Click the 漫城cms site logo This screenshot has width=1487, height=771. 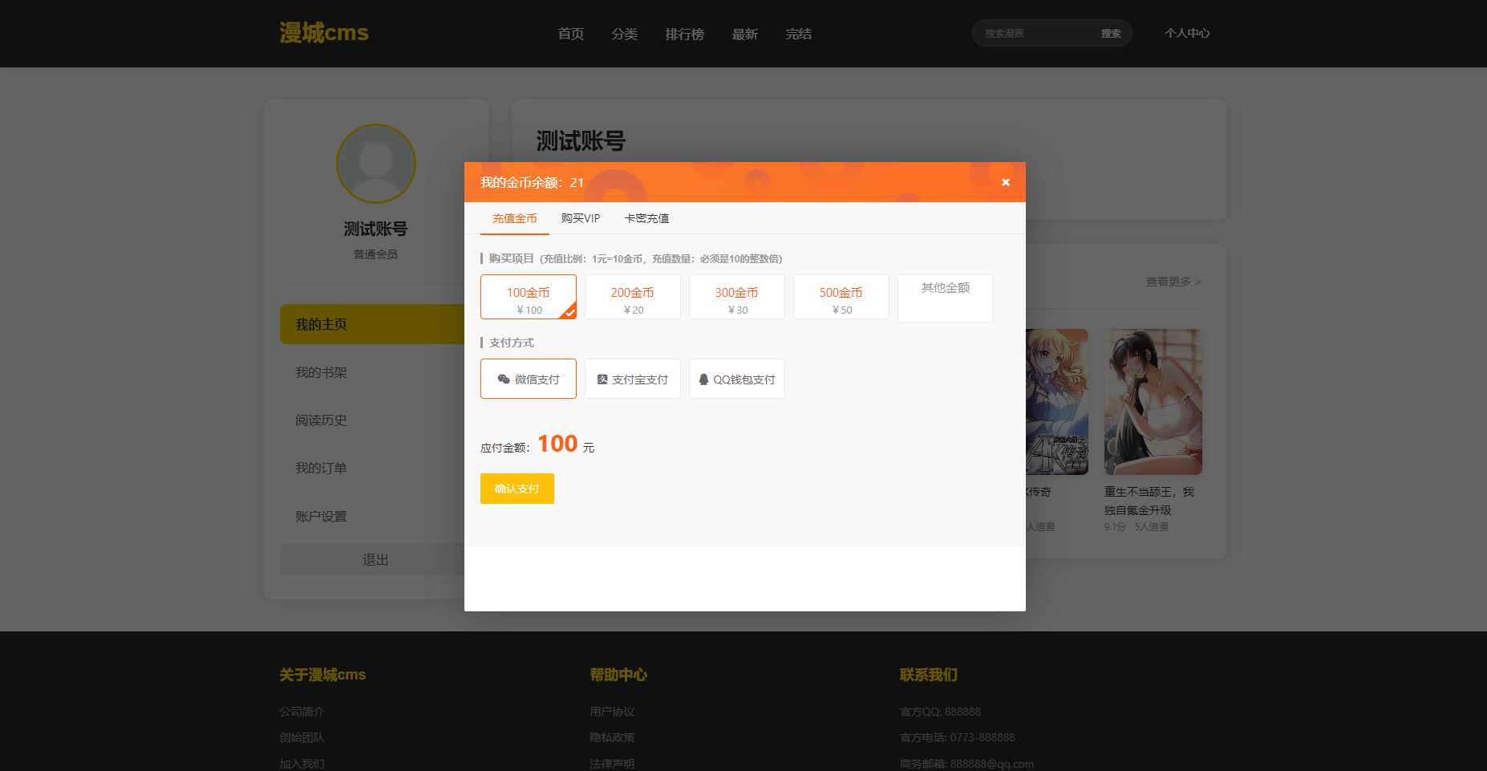[324, 33]
